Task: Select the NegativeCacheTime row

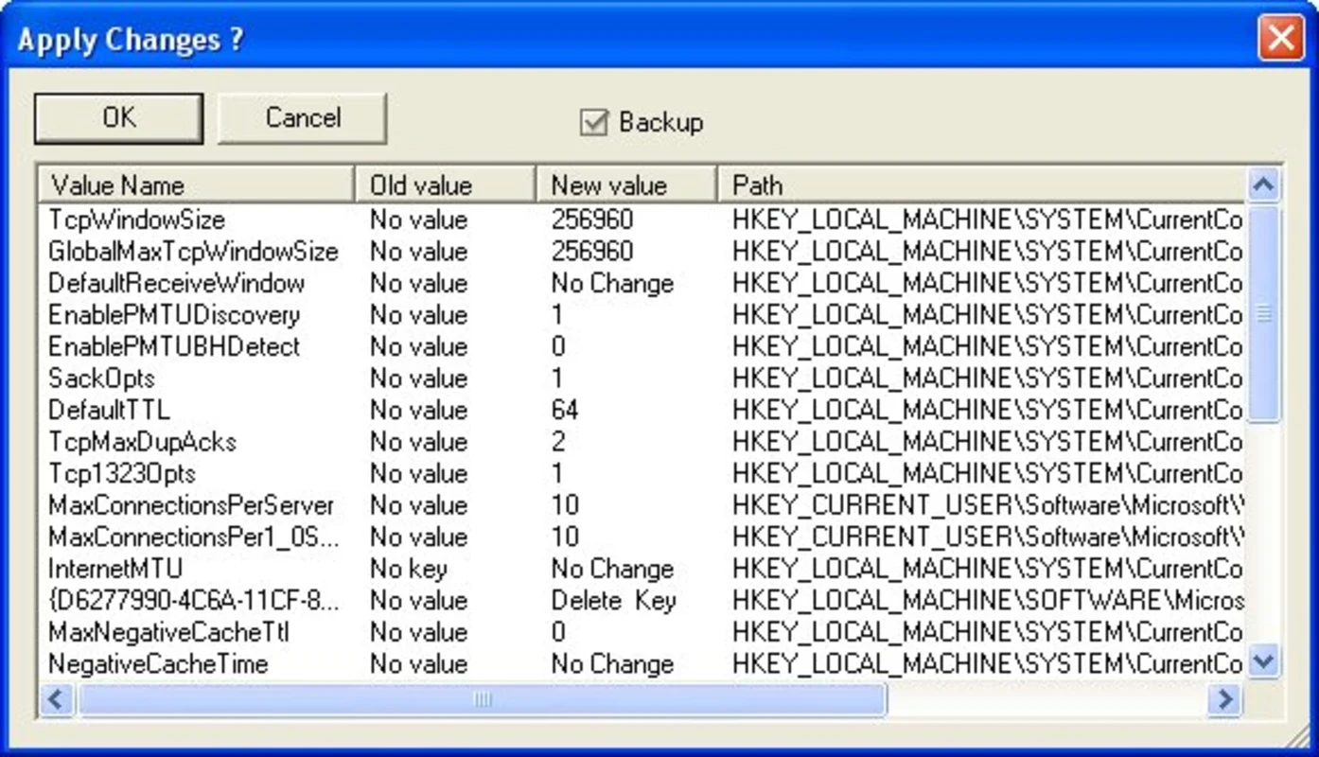Action: 643,663
